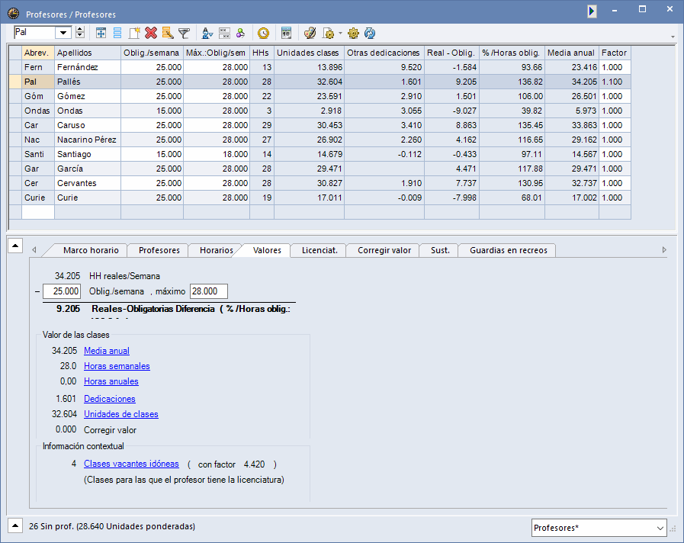Screen dimensions: 684x543
Task: Select the Gómez row
Action: (x=320, y=96)
